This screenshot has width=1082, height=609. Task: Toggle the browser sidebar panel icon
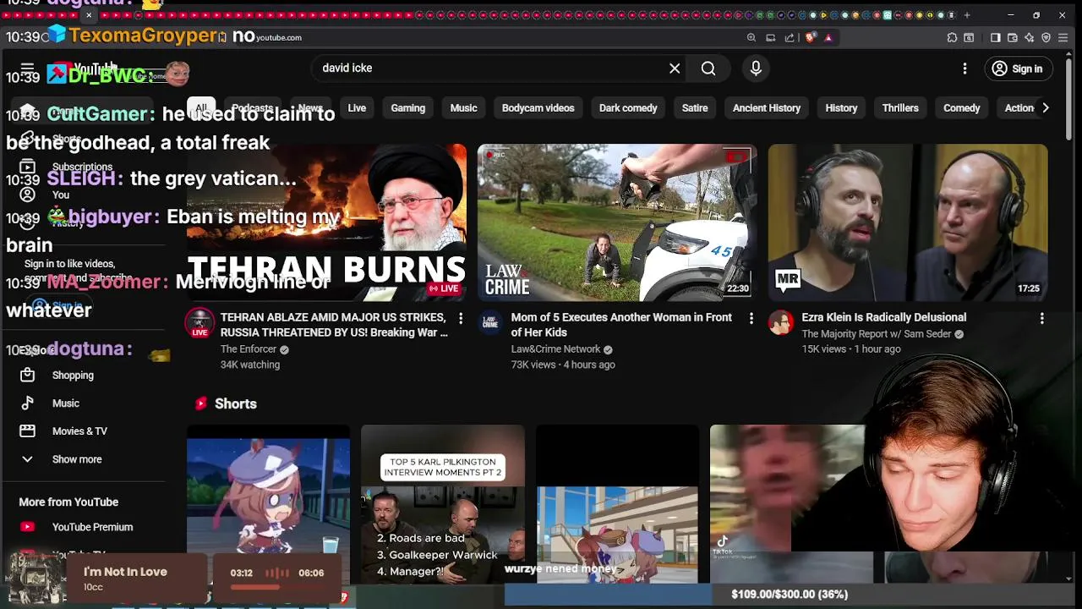(995, 37)
